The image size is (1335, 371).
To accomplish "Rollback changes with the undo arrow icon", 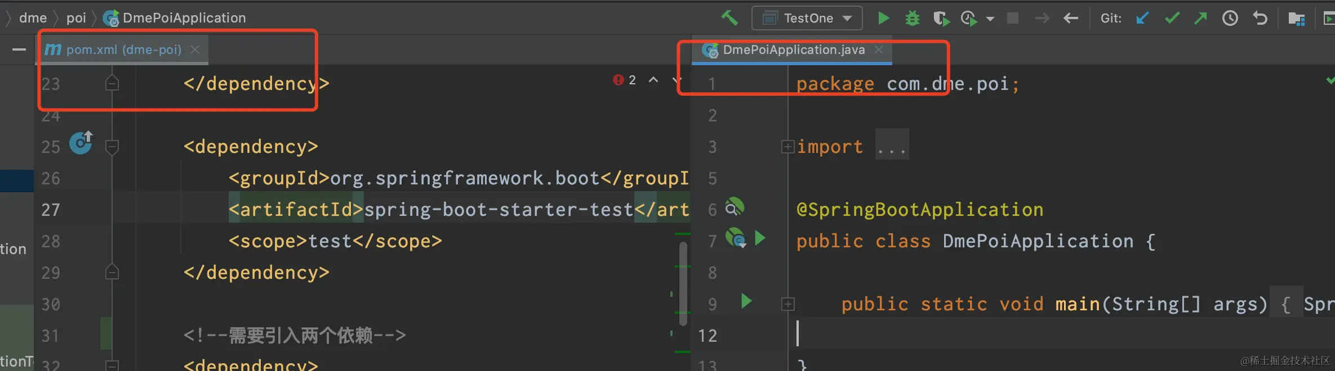I will point(1260,19).
